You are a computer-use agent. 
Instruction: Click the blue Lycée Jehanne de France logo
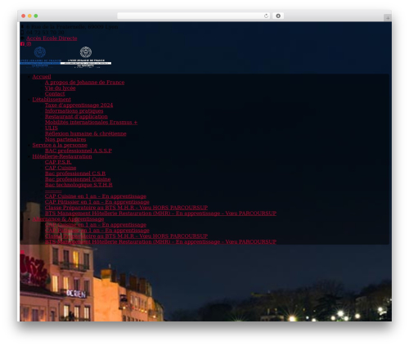coord(40,57)
